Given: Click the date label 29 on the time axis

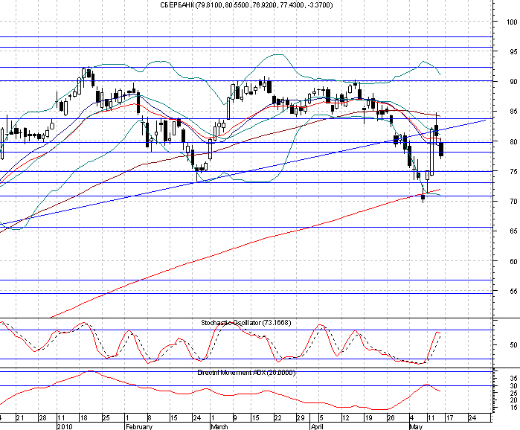Looking at the screenshot, I should click(301, 418).
